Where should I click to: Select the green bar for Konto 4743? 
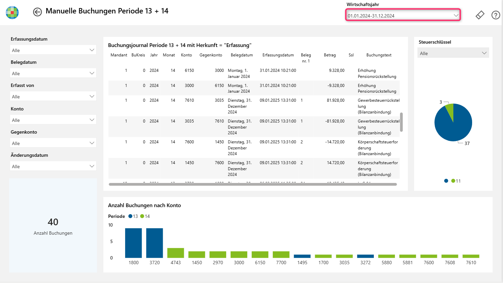pos(176,253)
